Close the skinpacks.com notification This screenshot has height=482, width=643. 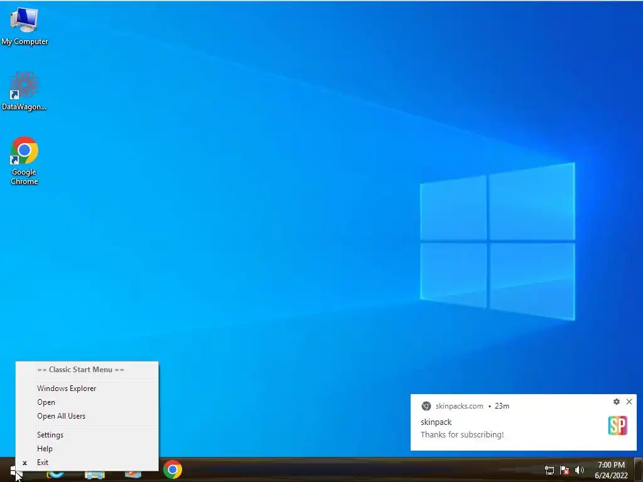click(629, 402)
